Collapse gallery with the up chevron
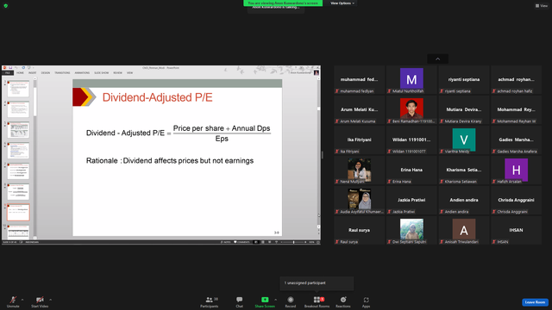Image resolution: width=552 pixels, height=310 pixels. [x=437, y=59]
